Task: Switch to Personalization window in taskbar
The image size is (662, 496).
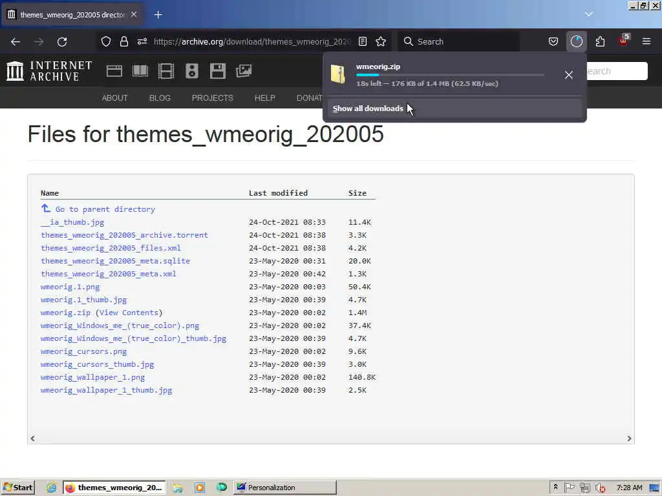Action: [x=285, y=488]
